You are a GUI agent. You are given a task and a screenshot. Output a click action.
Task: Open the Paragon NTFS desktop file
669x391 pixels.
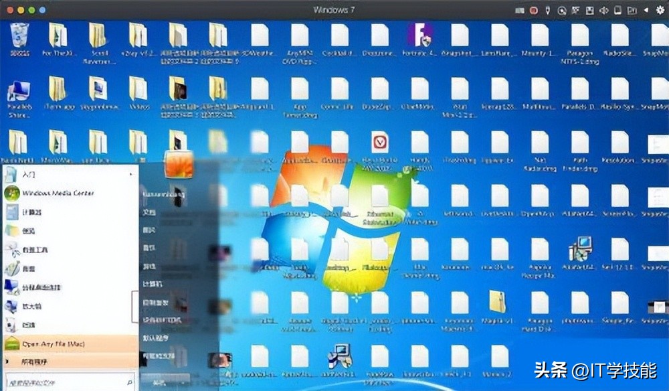coord(580,35)
